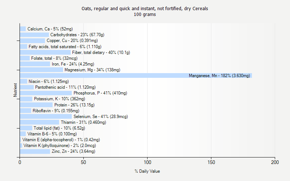Select the Fiber, total dietary bar

(45, 52)
